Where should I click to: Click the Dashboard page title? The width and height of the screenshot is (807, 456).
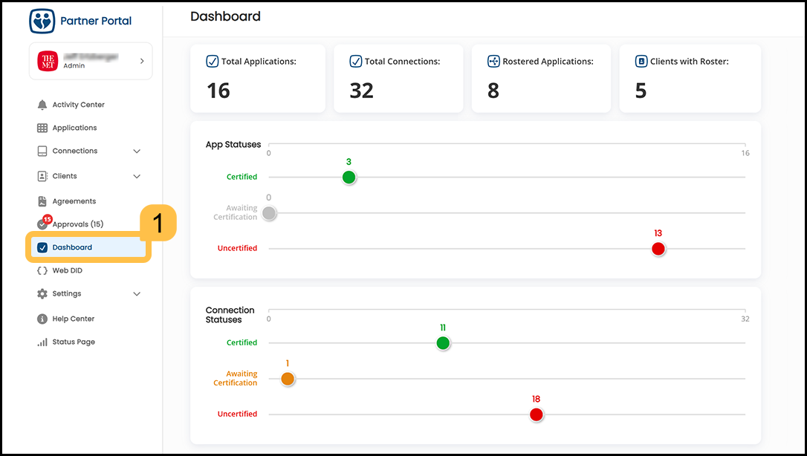point(225,16)
